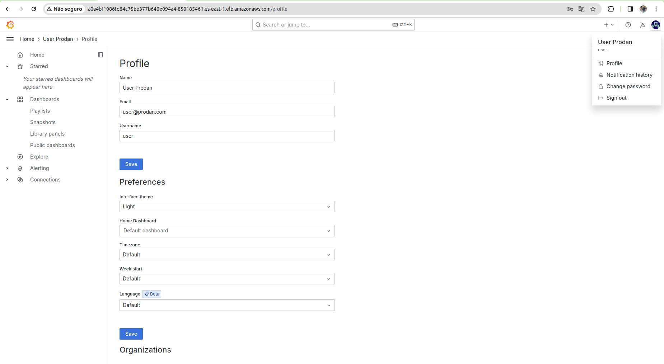664x364 pixels.
Task: Select Change password in user menu
Action: pyautogui.click(x=626, y=86)
